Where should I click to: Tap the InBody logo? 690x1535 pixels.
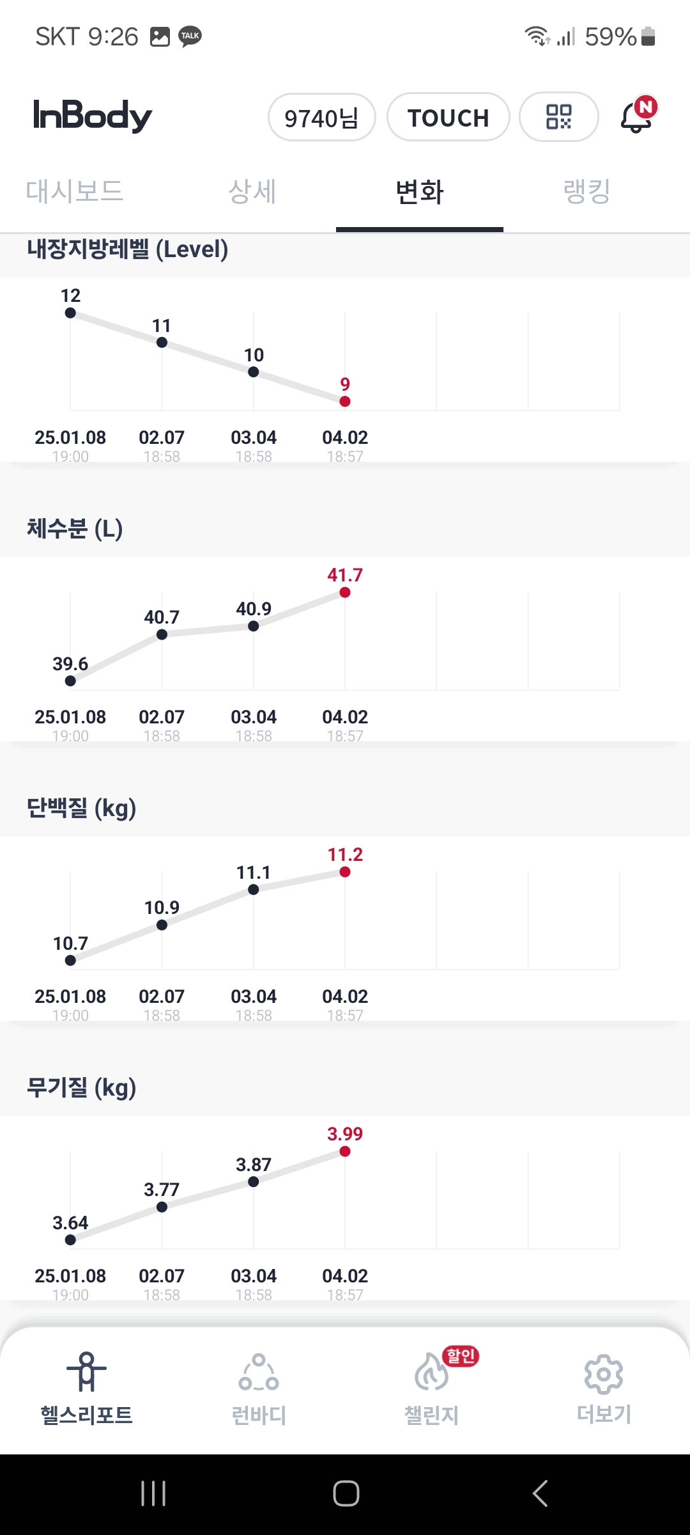click(93, 116)
